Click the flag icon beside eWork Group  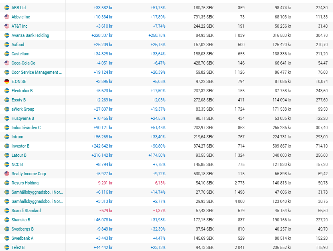[7, 109]
